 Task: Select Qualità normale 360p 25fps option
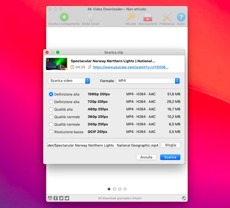[51, 117]
